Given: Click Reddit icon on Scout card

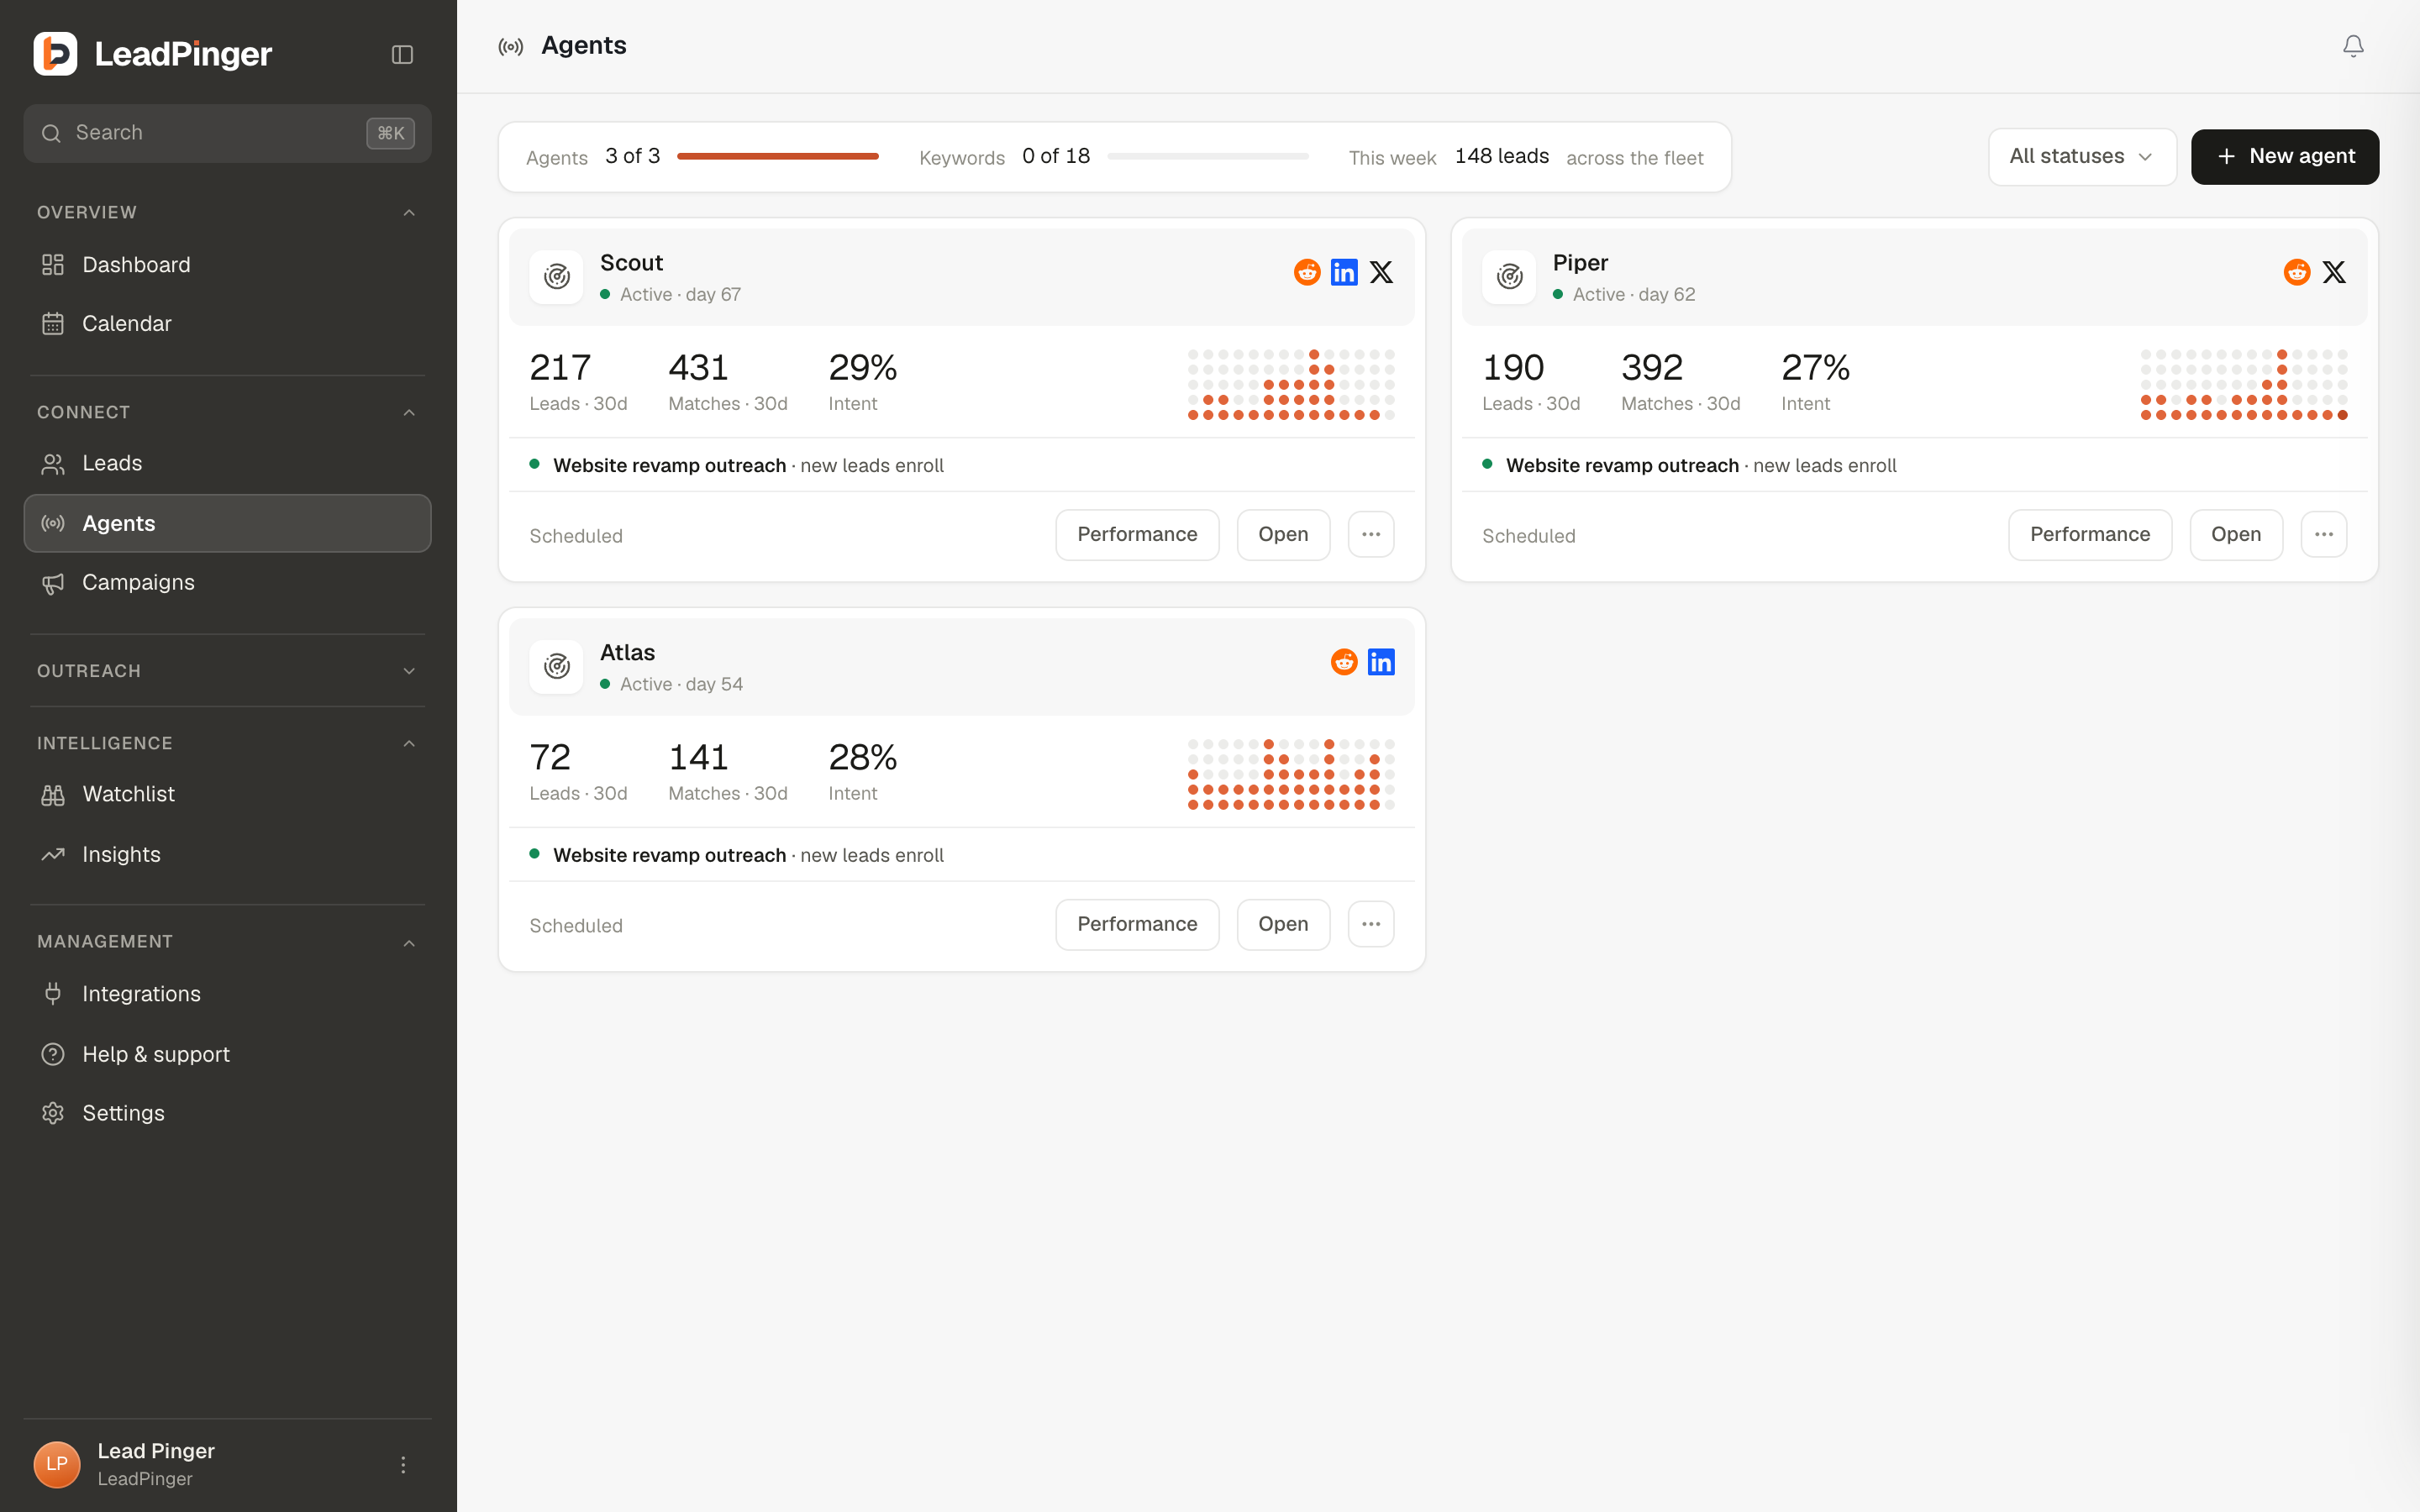Looking at the screenshot, I should tap(1307, 272).
